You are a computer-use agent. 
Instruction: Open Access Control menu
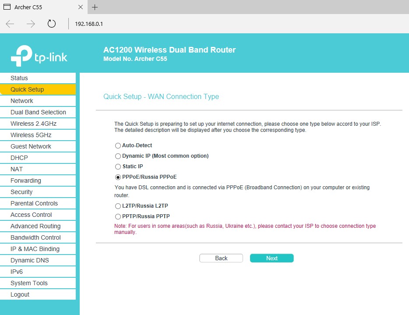pyautogui.click(x=38, y=215)
